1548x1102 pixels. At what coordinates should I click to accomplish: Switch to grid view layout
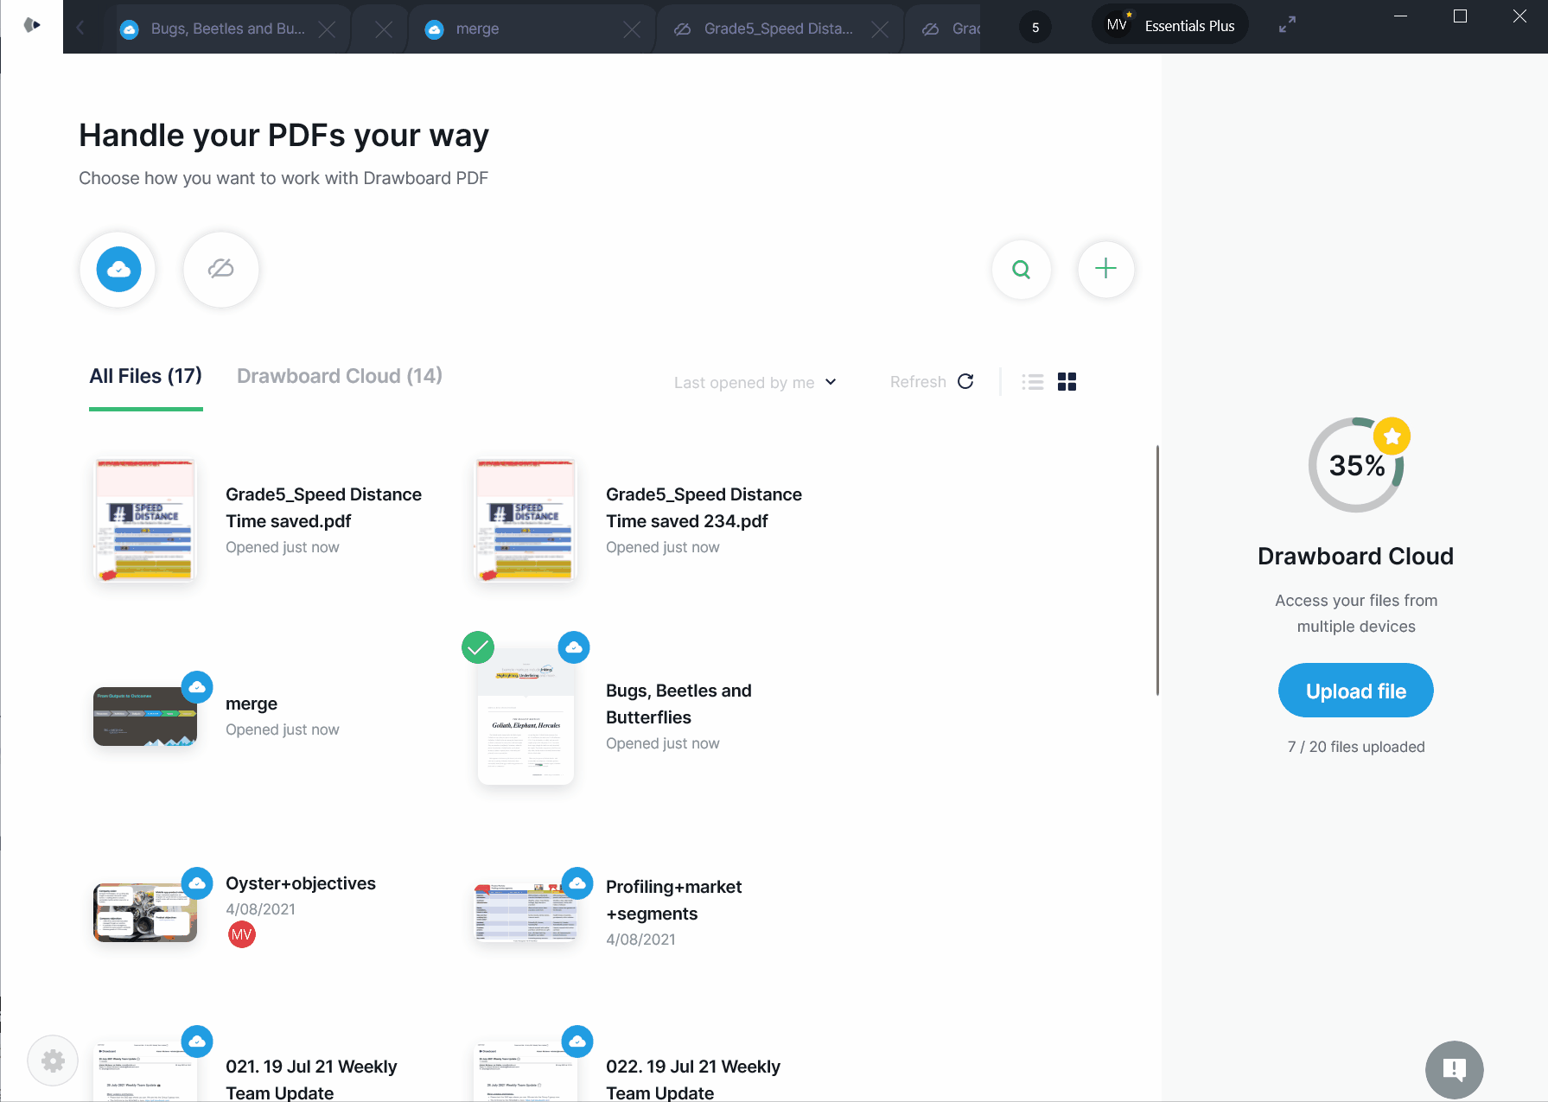[x=1067, y=382]
